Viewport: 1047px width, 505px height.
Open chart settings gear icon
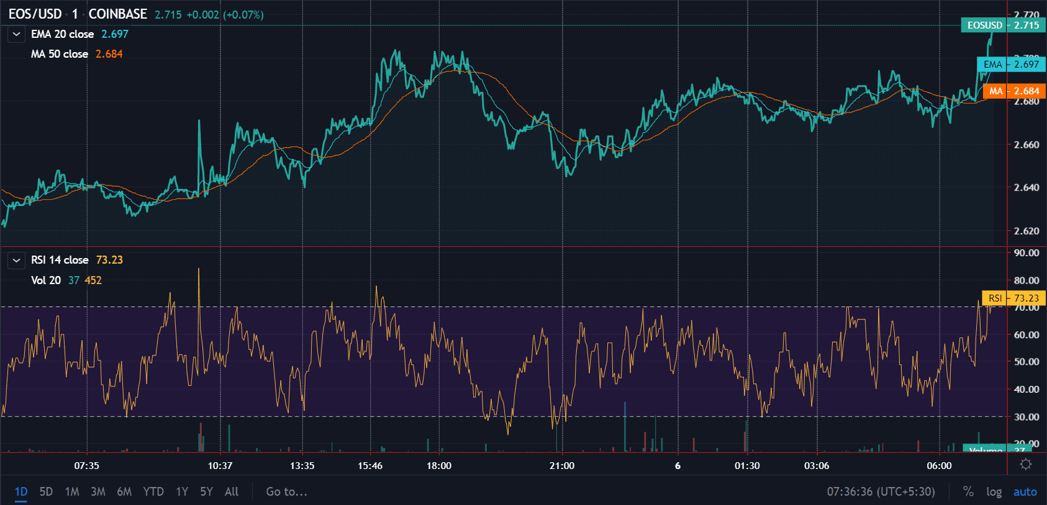coord(1026,464)
